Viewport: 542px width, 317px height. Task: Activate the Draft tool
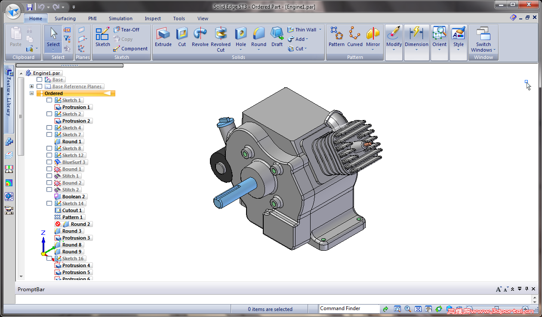pos(277,37)
